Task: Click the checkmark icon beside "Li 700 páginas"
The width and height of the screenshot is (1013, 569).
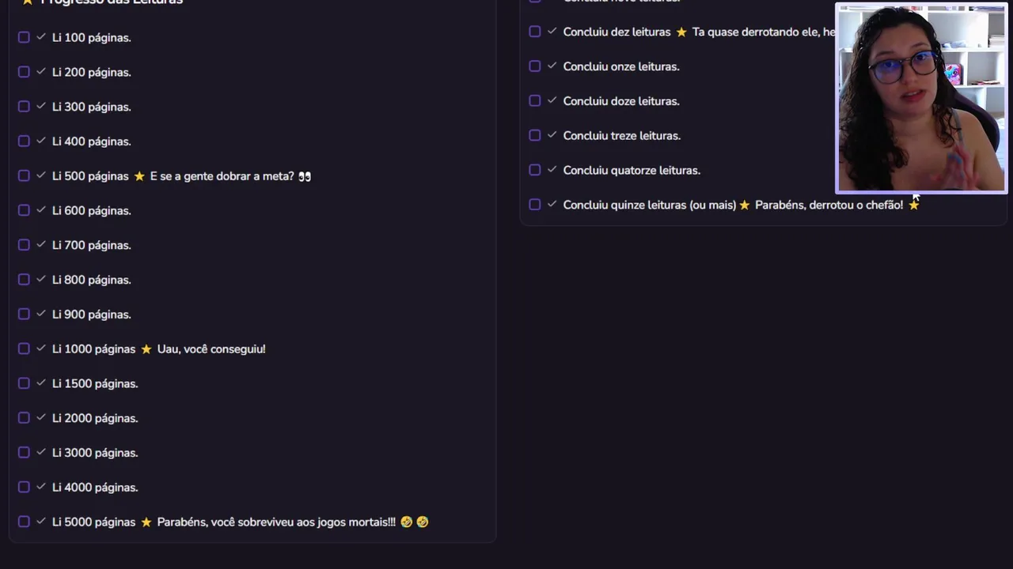Action: pos(41,245)
